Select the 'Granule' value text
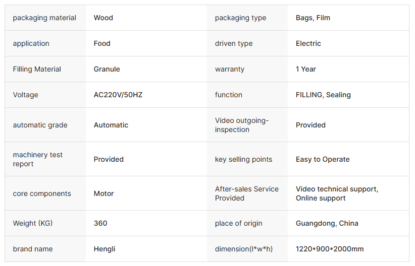Image resolution: width=415 pixels, height=266 pixels. pyautogui.click(x=107, y=69)
